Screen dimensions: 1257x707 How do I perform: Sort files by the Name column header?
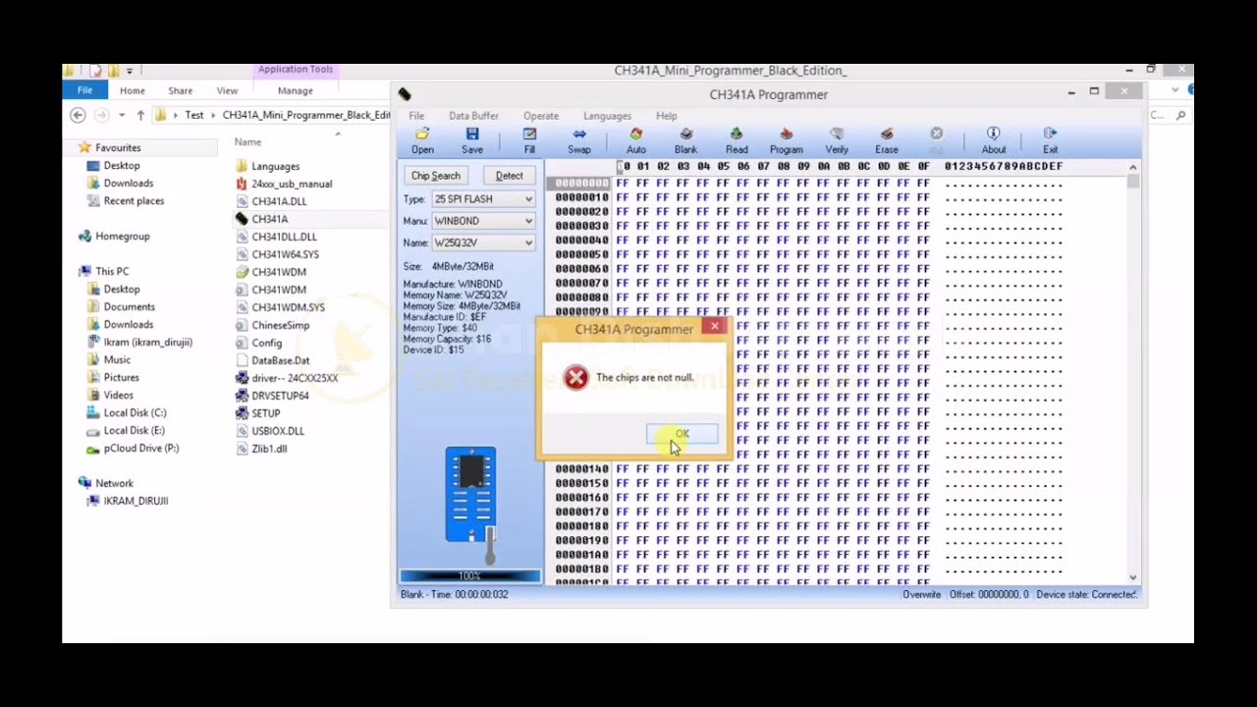247,142
